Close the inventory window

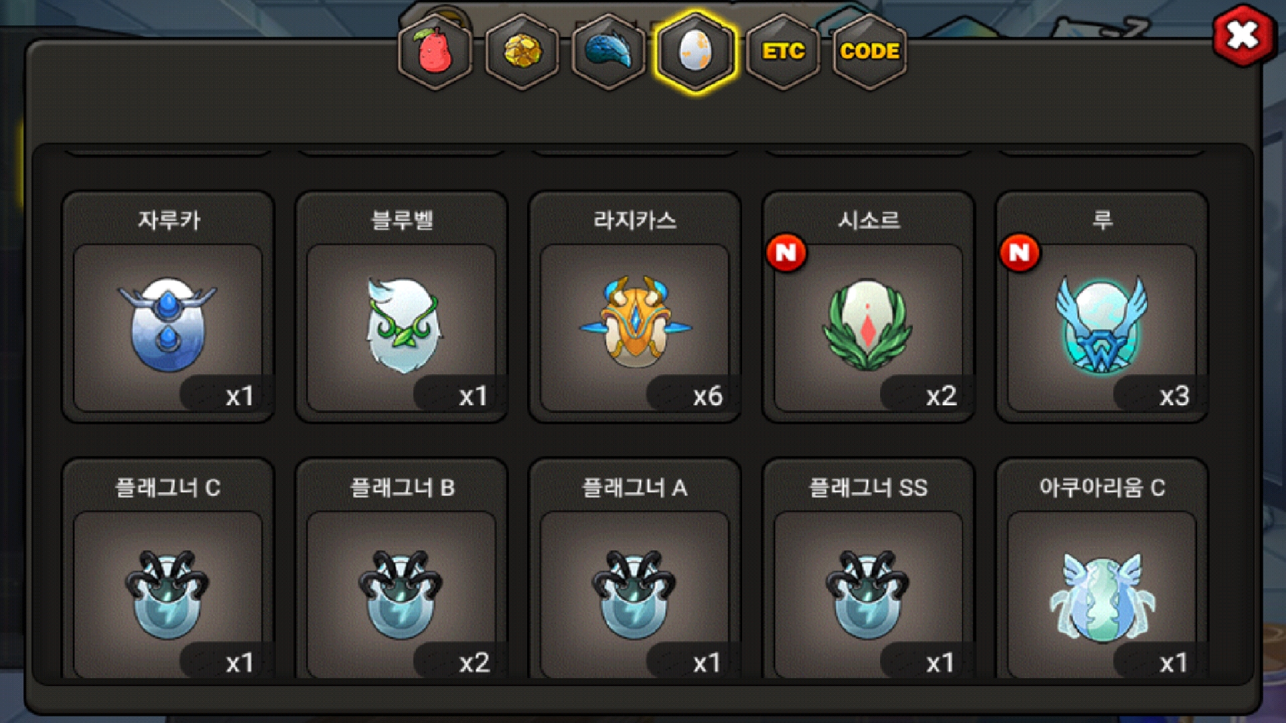coord(1243,35)
